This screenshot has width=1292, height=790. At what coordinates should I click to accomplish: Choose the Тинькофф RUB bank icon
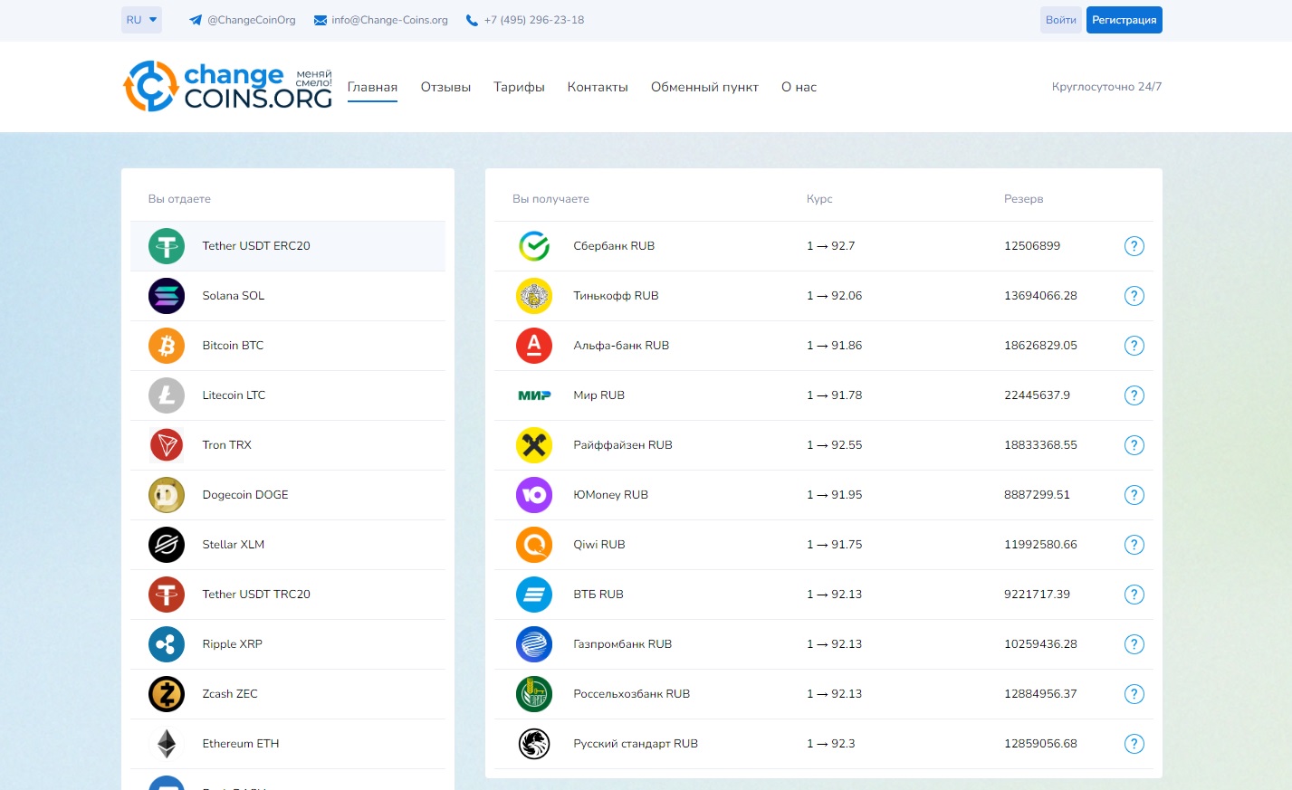coord(534,296)
